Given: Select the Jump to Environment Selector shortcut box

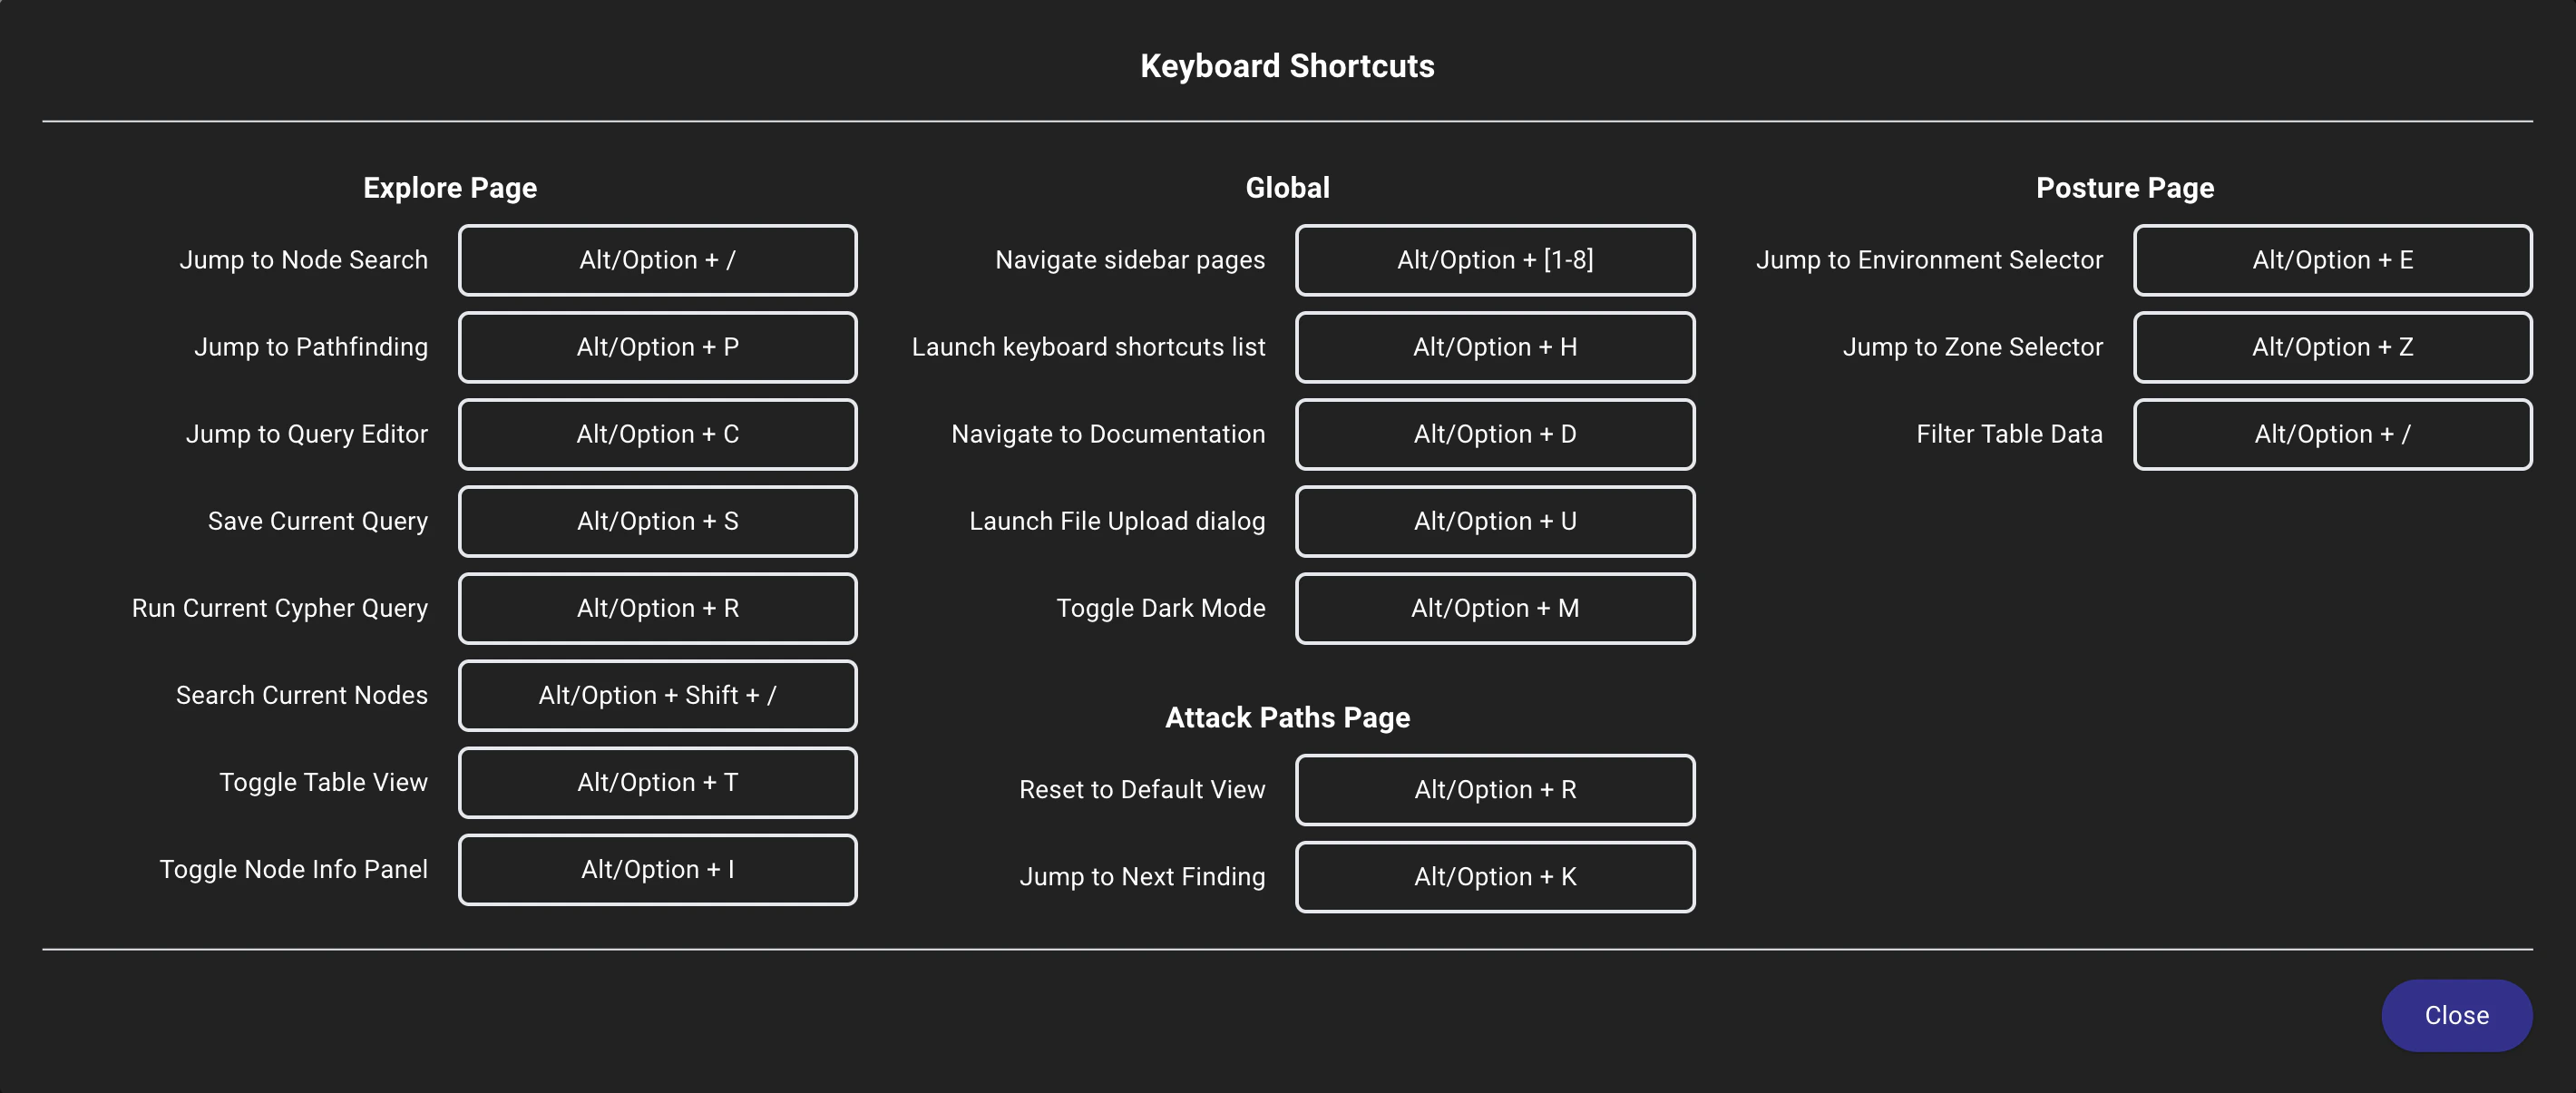Looking at the screenshot, I should click(x=2331, y=260).
